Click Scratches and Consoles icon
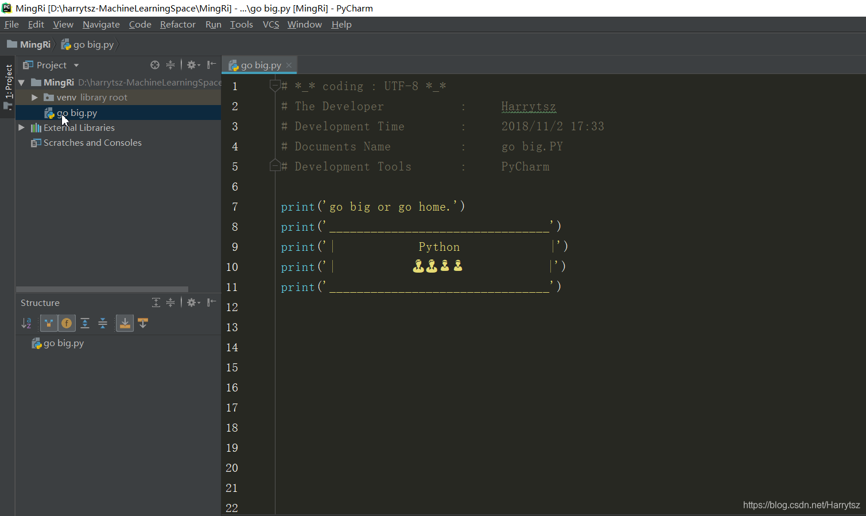Image resolution: width=866 pixels, height=516 pixels. point(36,142)
